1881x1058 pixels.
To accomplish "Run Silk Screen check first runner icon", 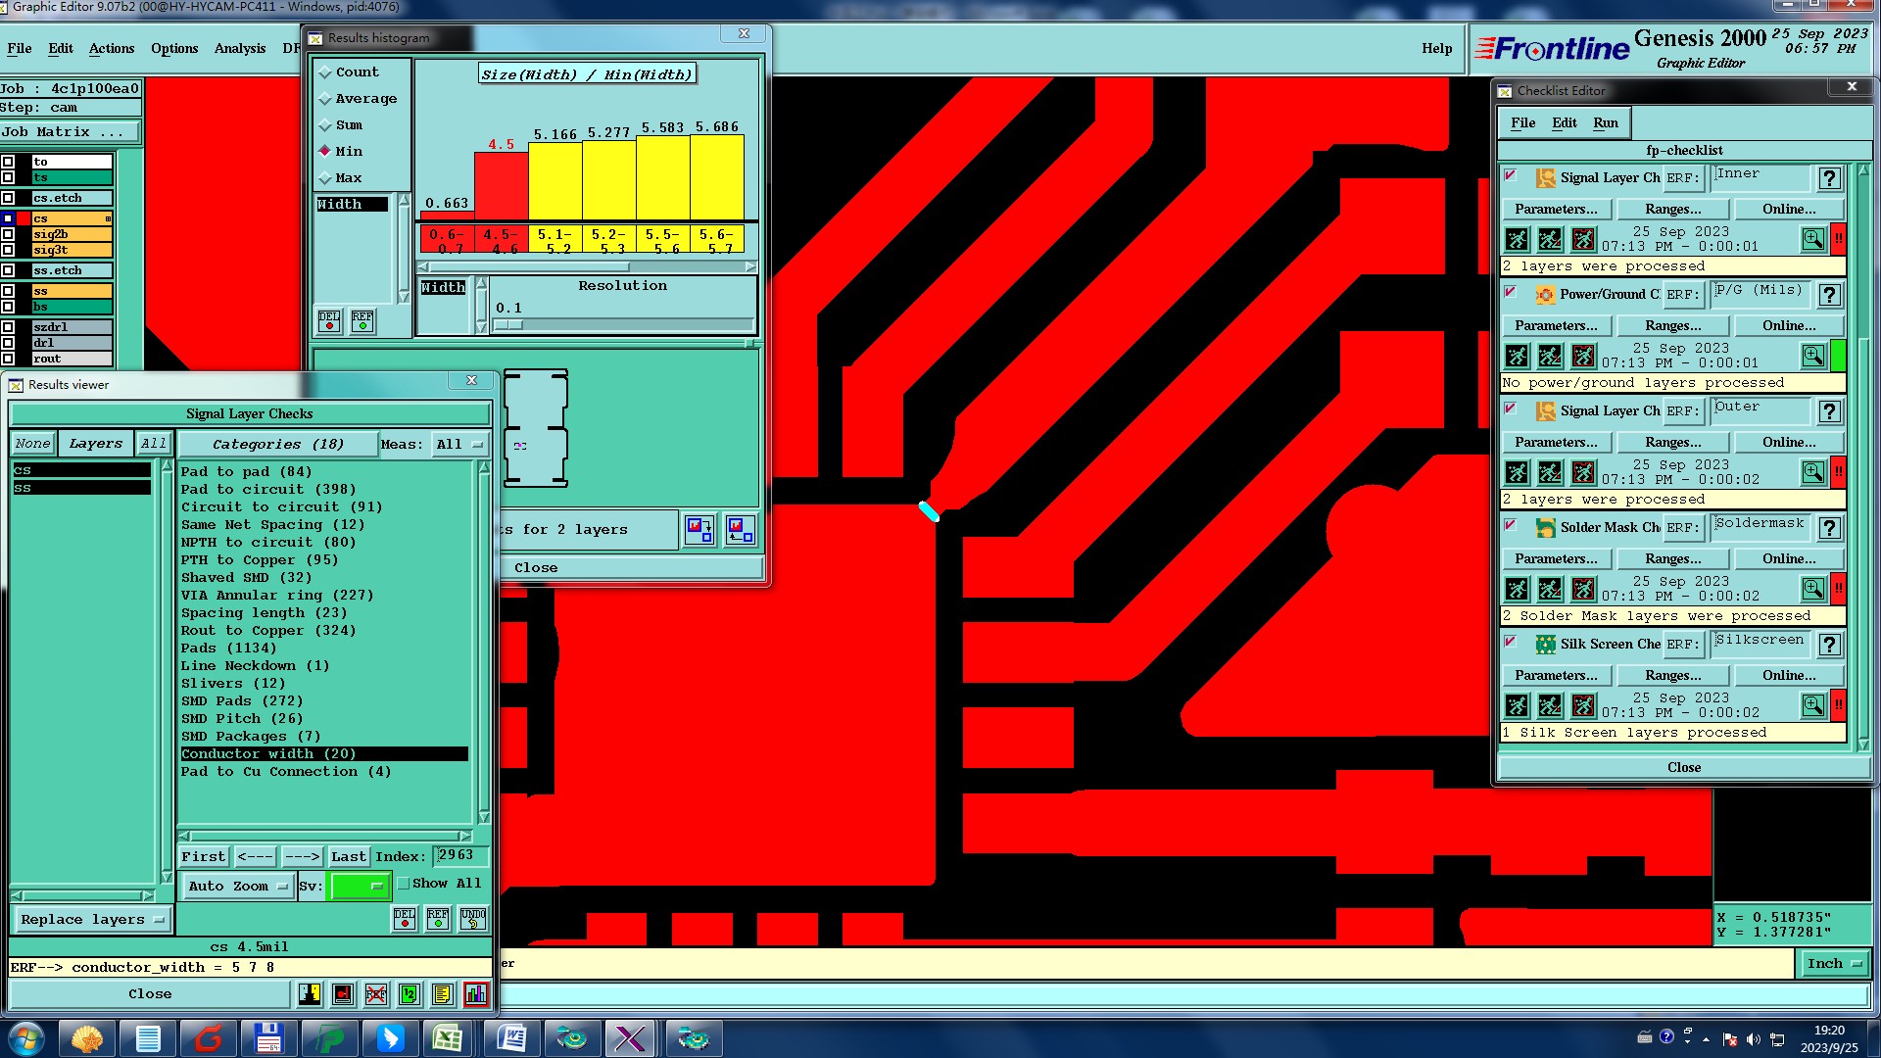I will tap(1517, 705).
